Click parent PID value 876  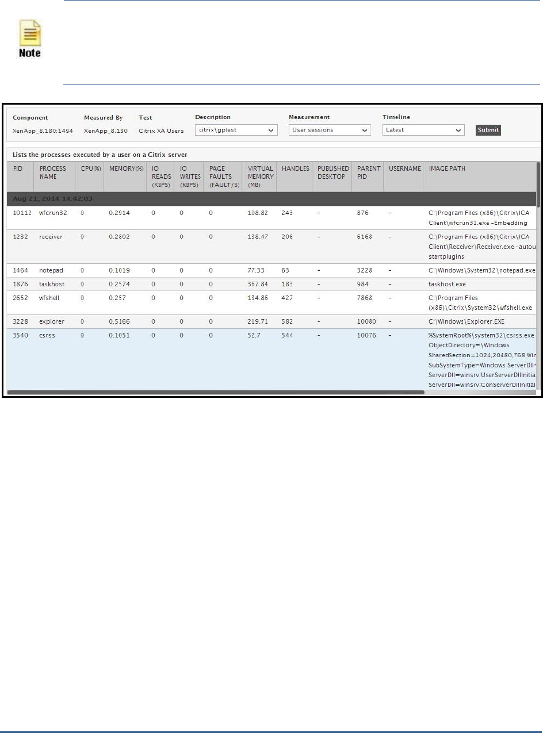tap(362, 213)
